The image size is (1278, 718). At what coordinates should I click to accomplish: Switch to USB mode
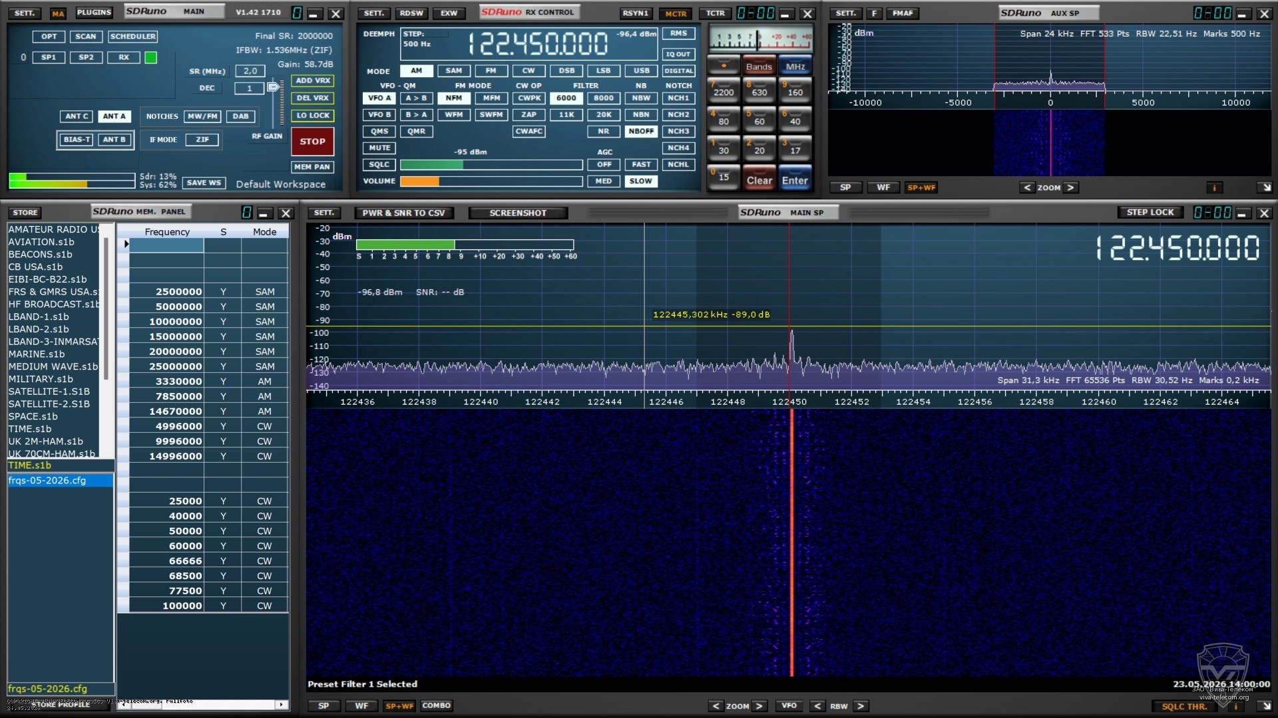pos(641,70)
